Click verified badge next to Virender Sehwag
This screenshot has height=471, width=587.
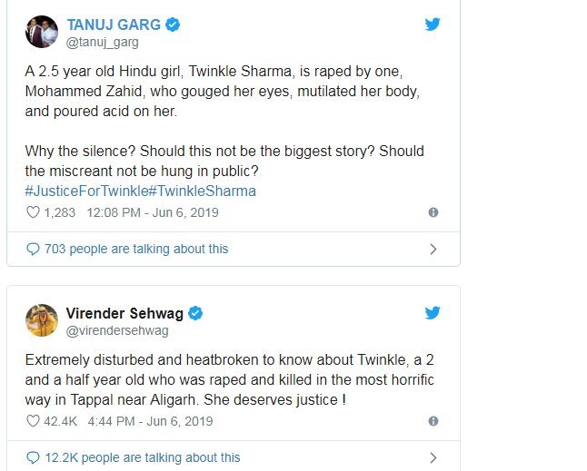point(195,313)
